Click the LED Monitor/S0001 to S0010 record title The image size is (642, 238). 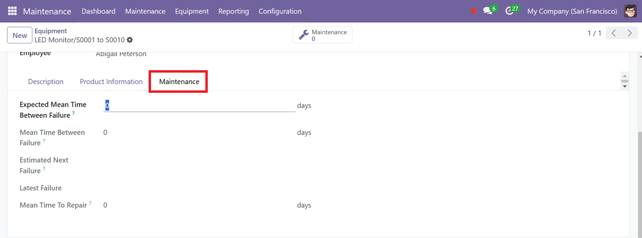[79, 40]
